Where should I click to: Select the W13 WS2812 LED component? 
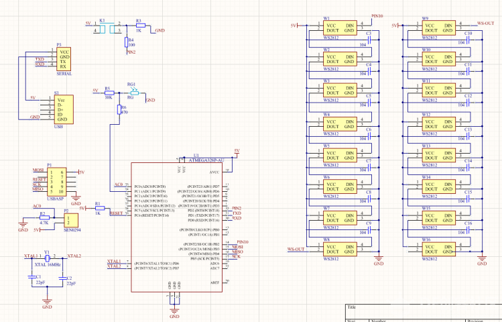(x=438, y=156)
